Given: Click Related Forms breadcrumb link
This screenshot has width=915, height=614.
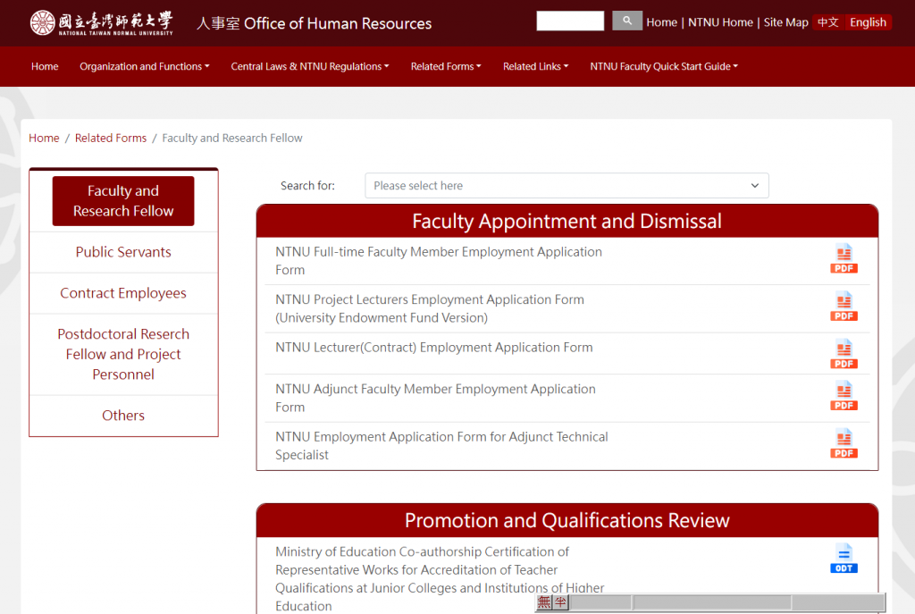Looking at the screenshot, I should point(110,139).
